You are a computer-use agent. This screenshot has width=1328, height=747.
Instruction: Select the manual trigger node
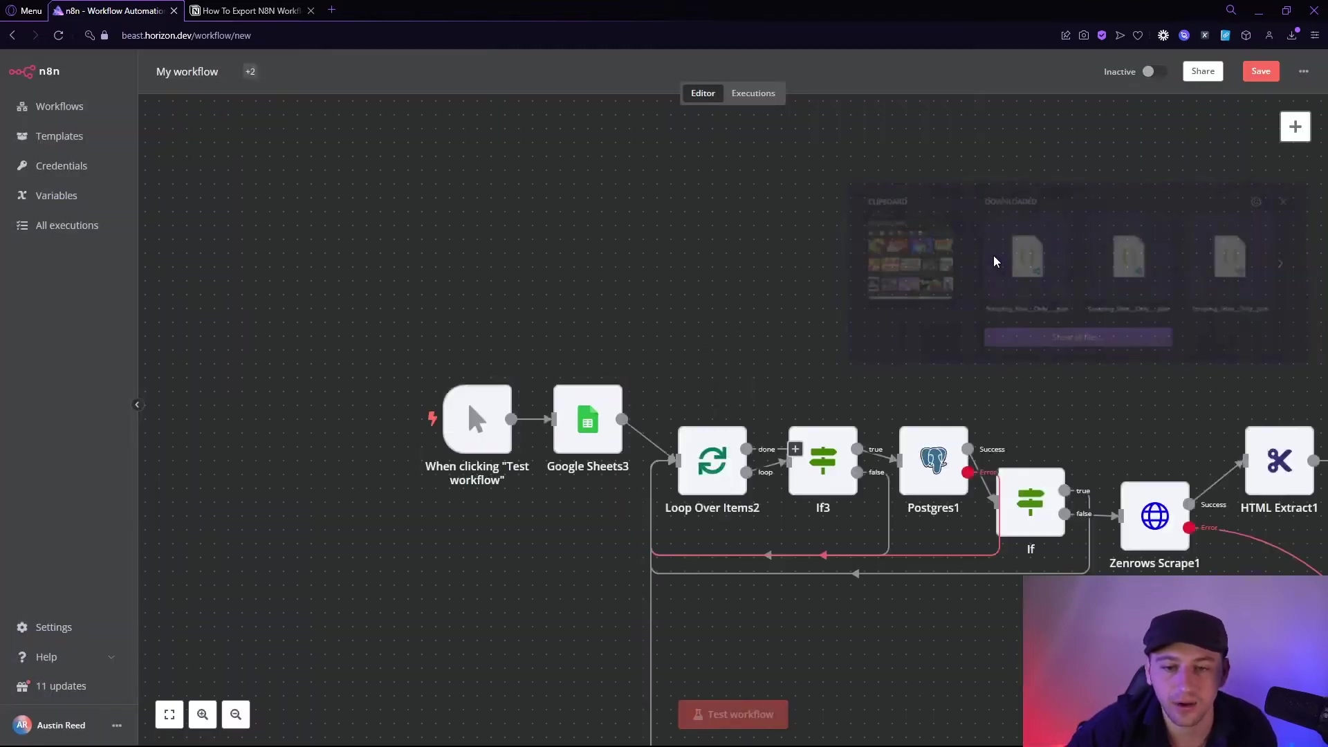(477, 419)
